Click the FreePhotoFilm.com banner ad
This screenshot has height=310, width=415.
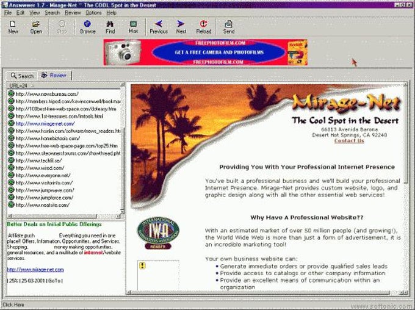[x=206, y=52]
